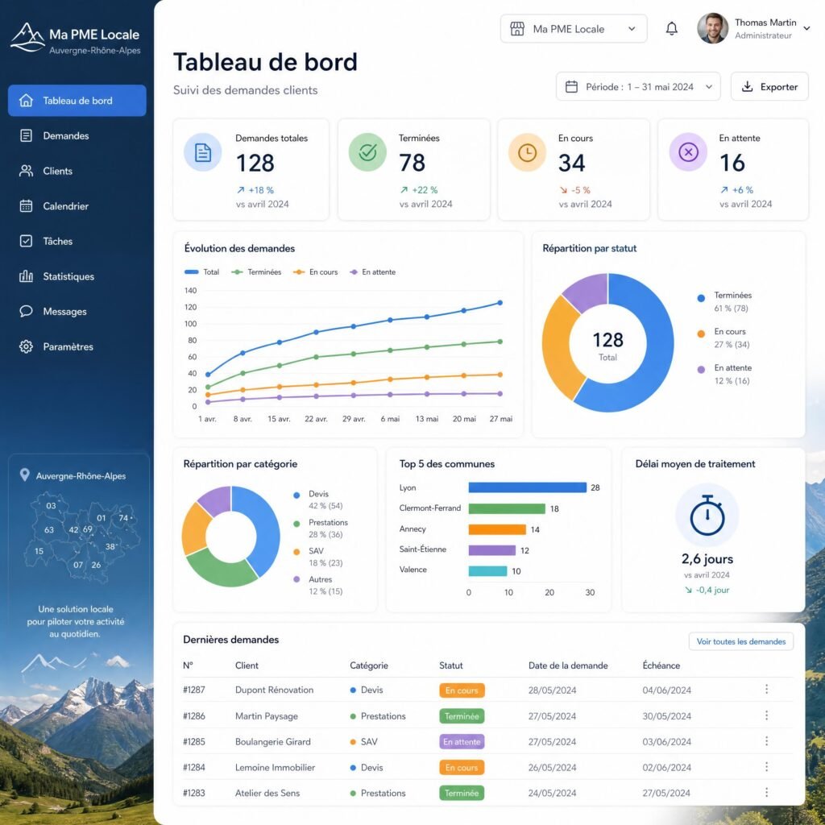Click the Ma PME Locale mountain logo
This screenshot has width=825, height=825.
click(x=27, y=38)
